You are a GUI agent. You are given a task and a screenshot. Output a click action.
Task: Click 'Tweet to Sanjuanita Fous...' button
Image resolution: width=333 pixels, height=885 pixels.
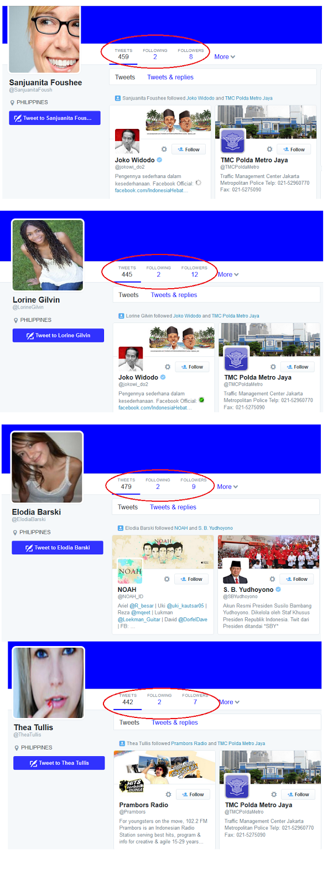pos(55,118)
